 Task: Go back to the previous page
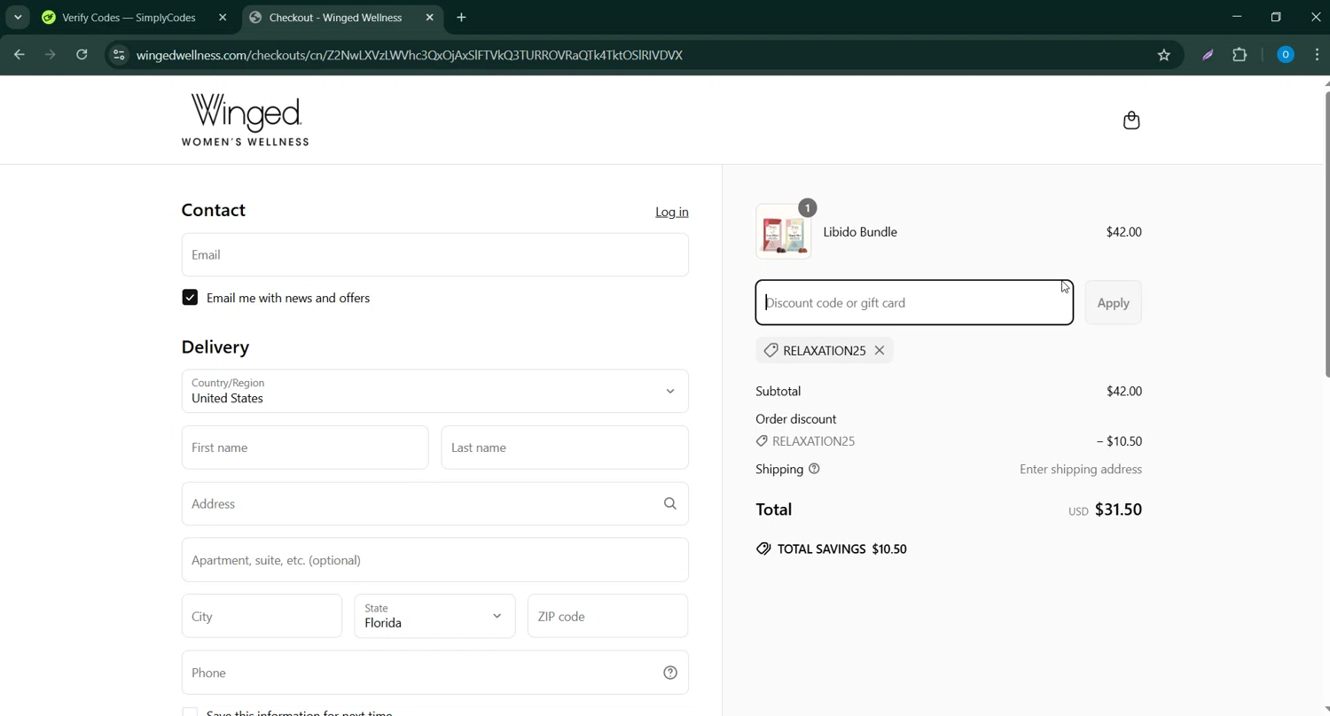pyautogui.click(x=19, y=55)
